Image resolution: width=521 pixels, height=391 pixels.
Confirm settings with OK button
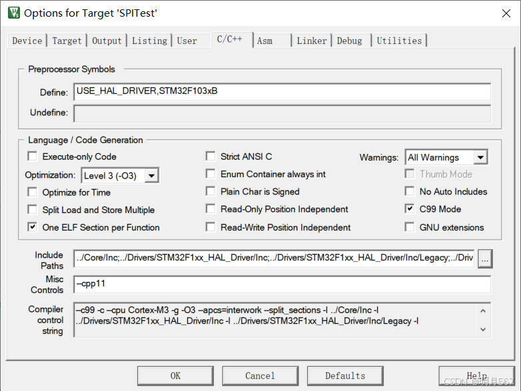[175, 376]
